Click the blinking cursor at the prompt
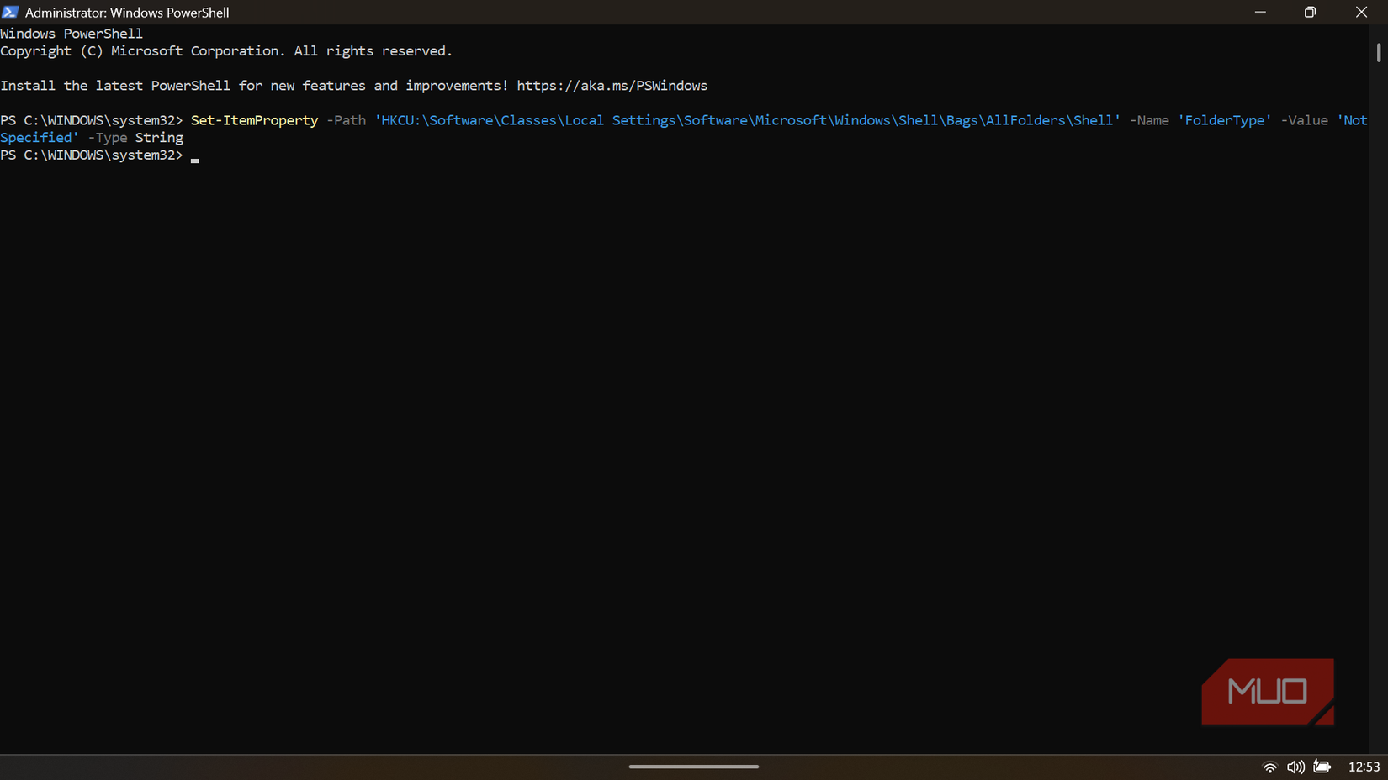 [194, 159]
